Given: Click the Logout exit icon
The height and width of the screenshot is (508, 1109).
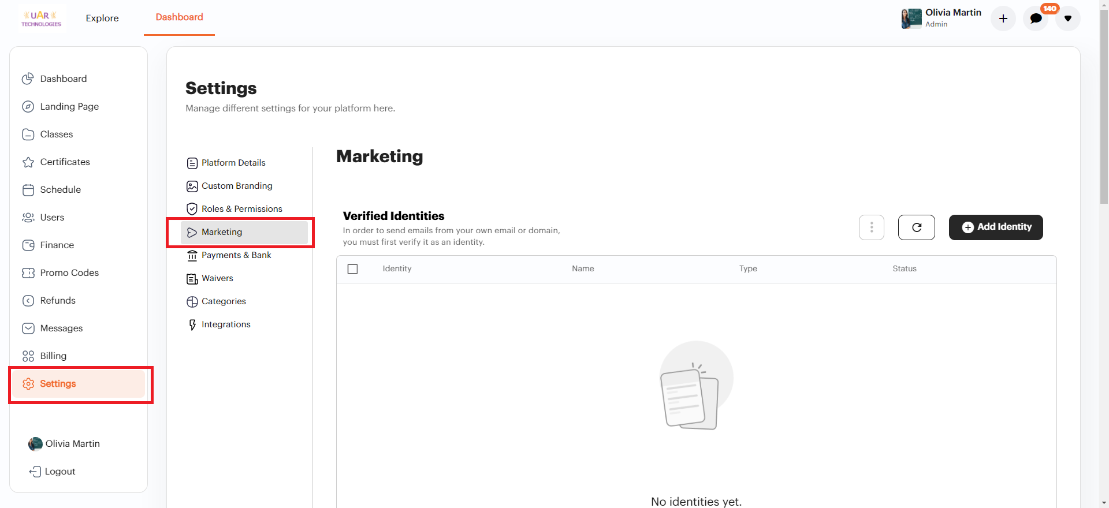Looking at the screenshot, I should (35, 471).
